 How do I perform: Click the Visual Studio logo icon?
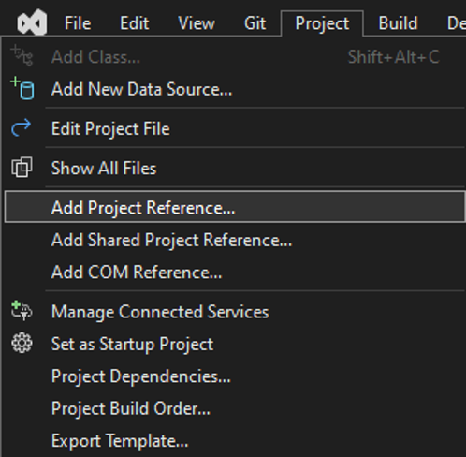pyautogui.click(x=32, y=22)
